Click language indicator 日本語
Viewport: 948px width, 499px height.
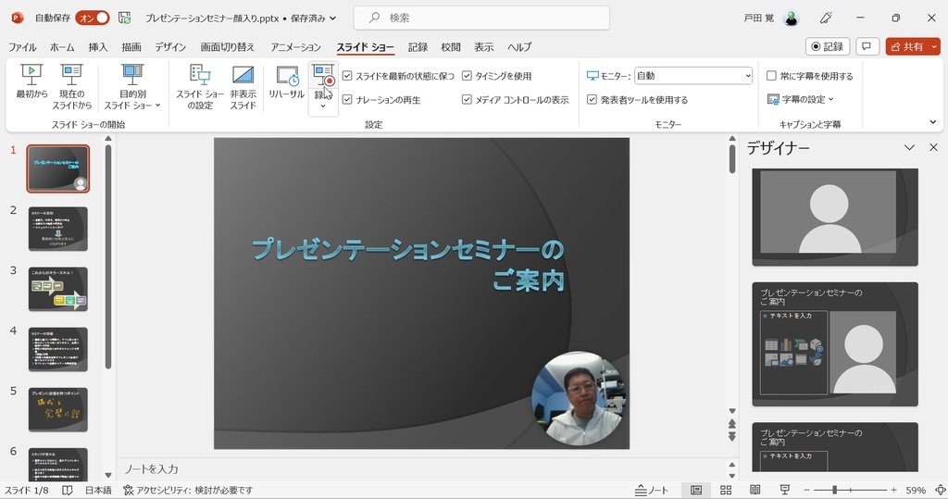(x=98, y=490)
